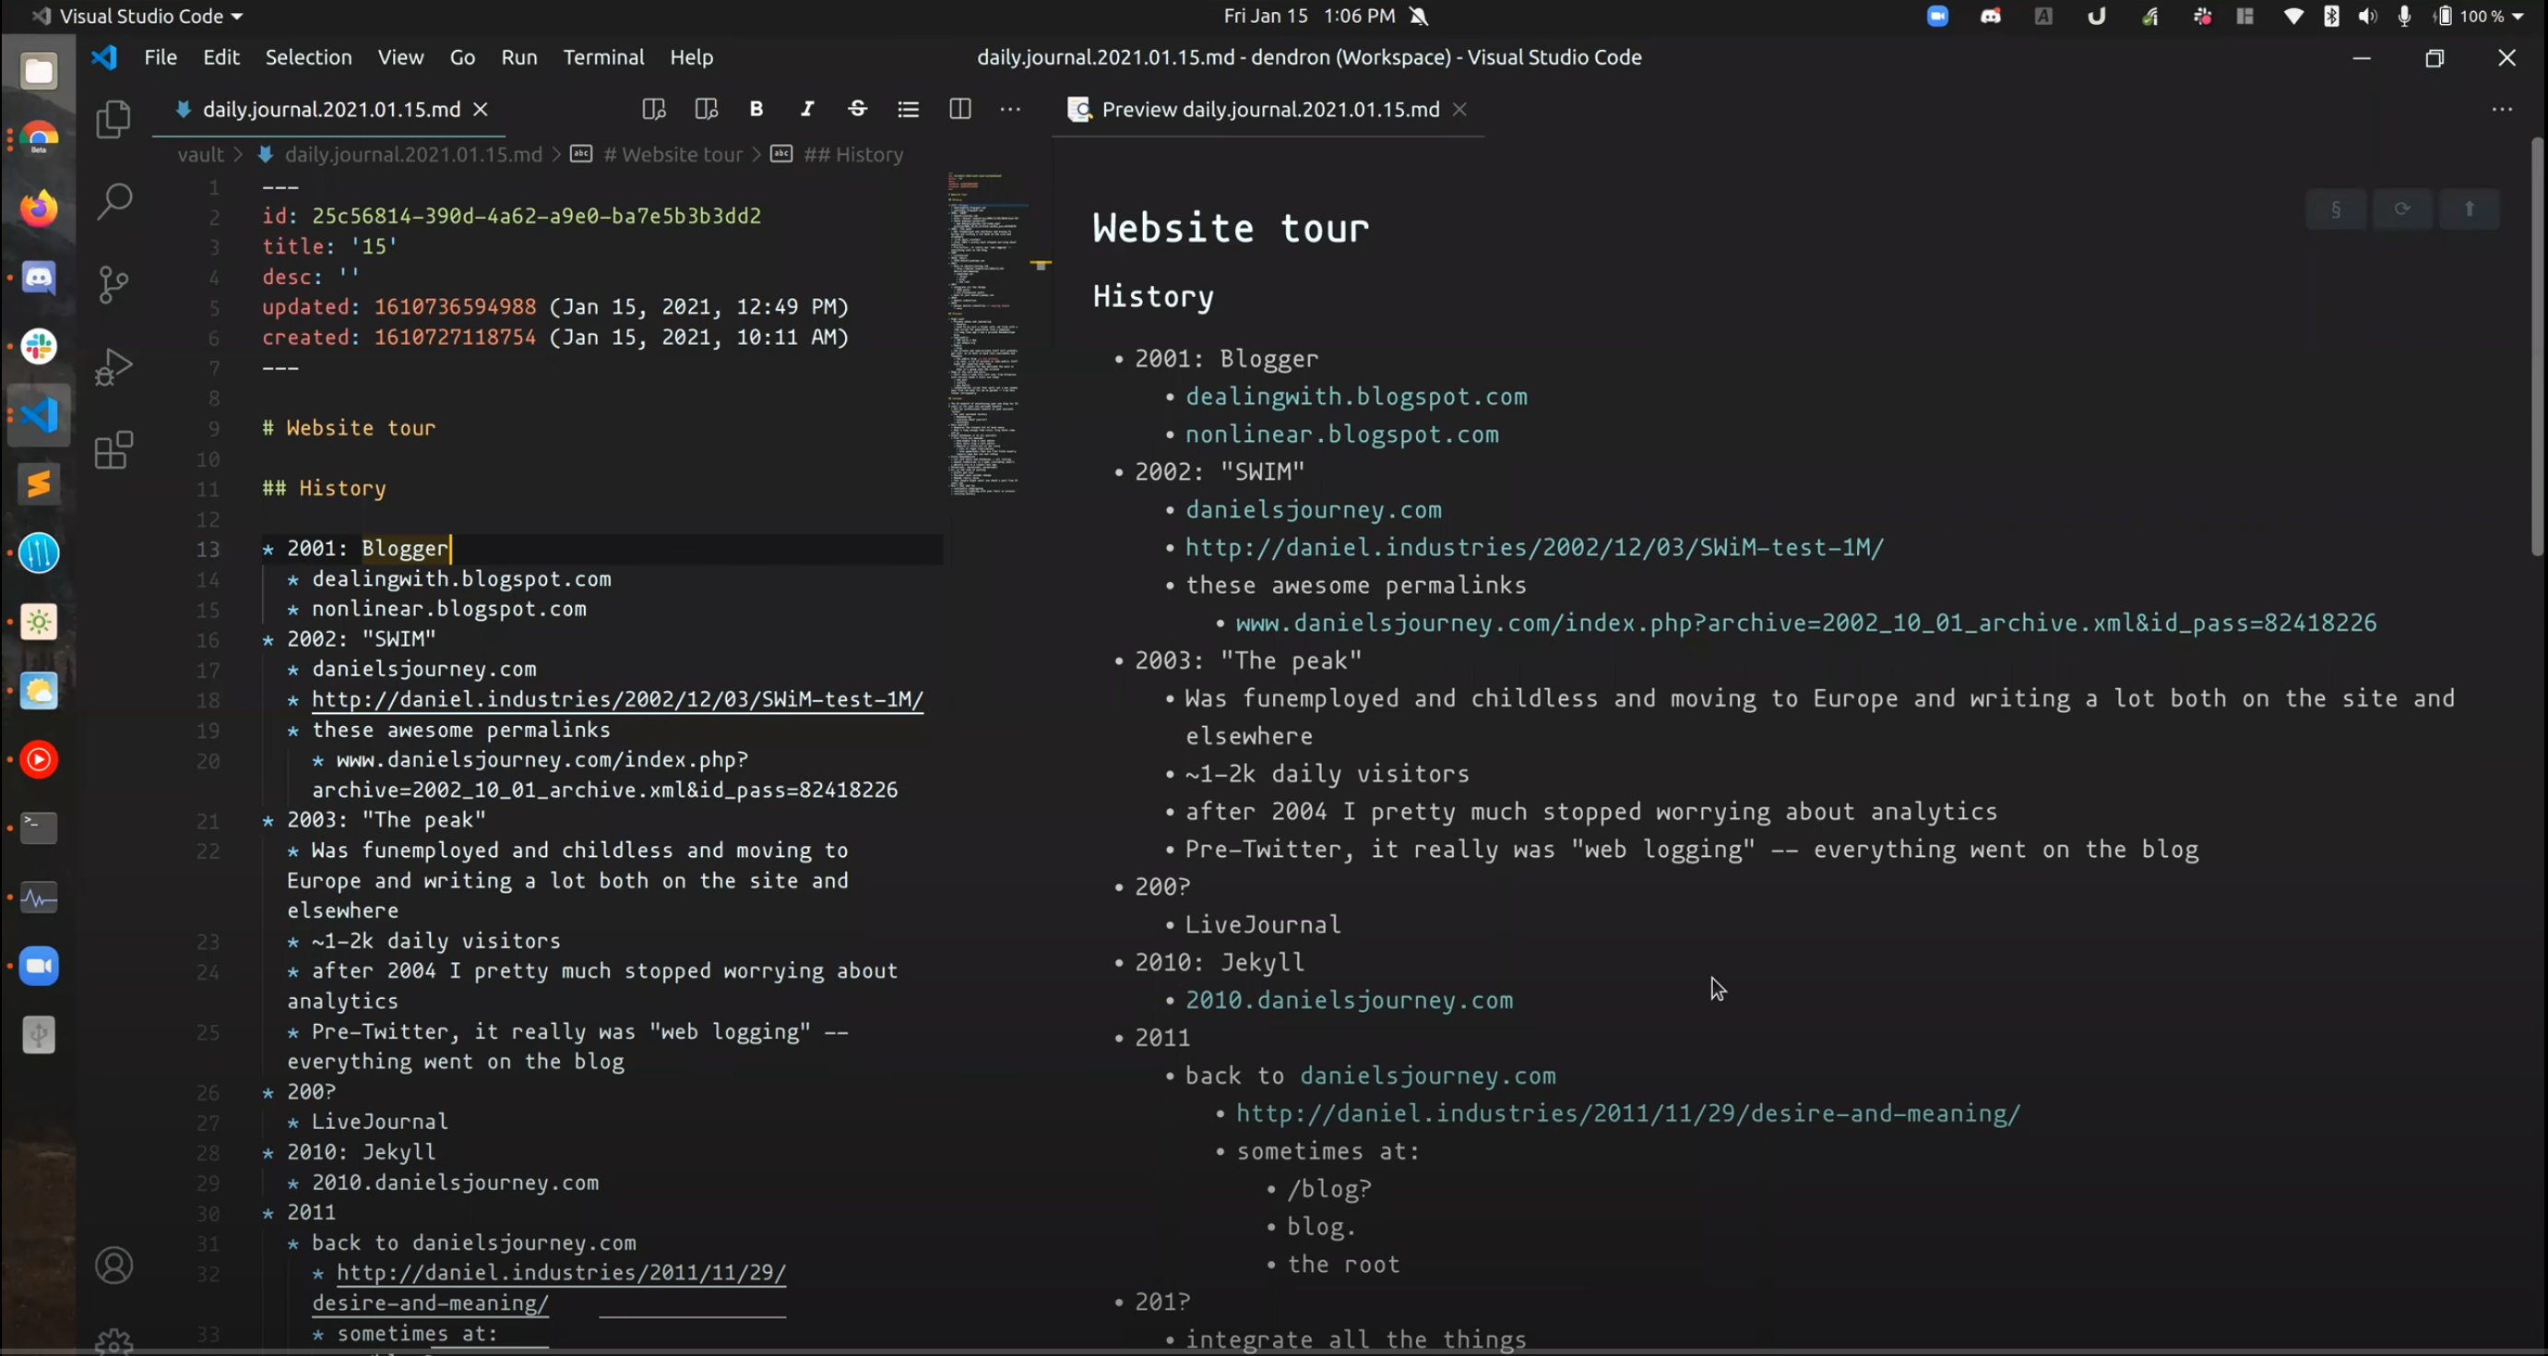Open the Run and Debug view
The image size is (2548, 1356).
(x=113, y=367)
